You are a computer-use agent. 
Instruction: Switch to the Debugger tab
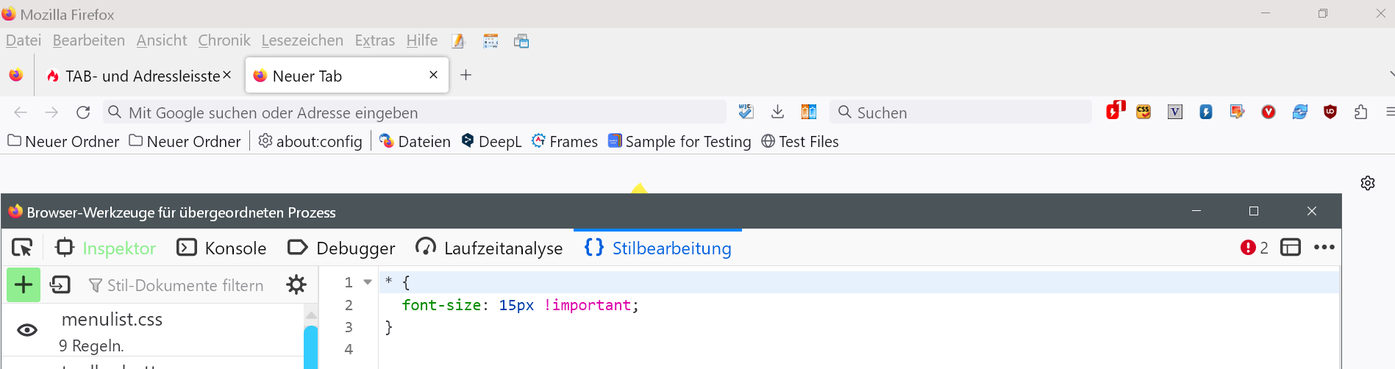(341, 248)
